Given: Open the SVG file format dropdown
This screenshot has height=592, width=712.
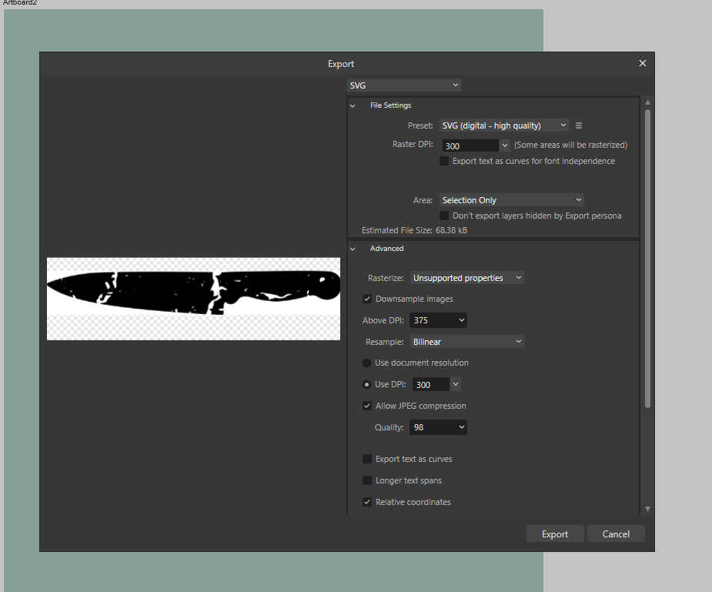Looking at the screenshot, I should pos(404,85).
